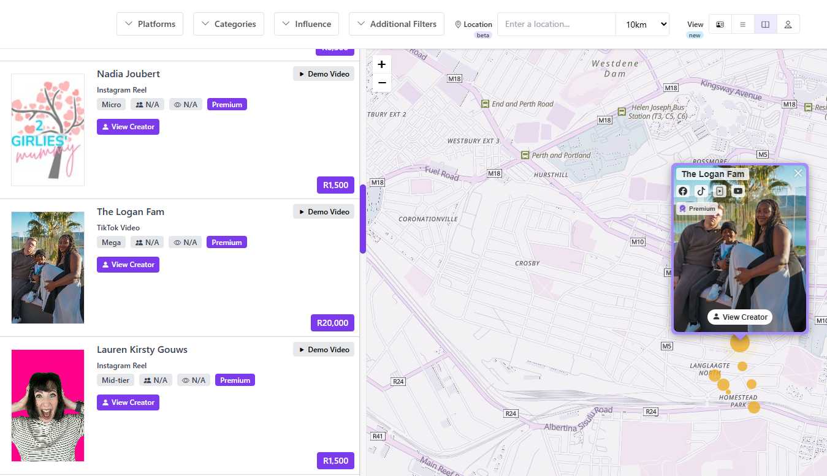Expand the Categories filter
The height and width of the screenshot is (476, 827).
228,24
